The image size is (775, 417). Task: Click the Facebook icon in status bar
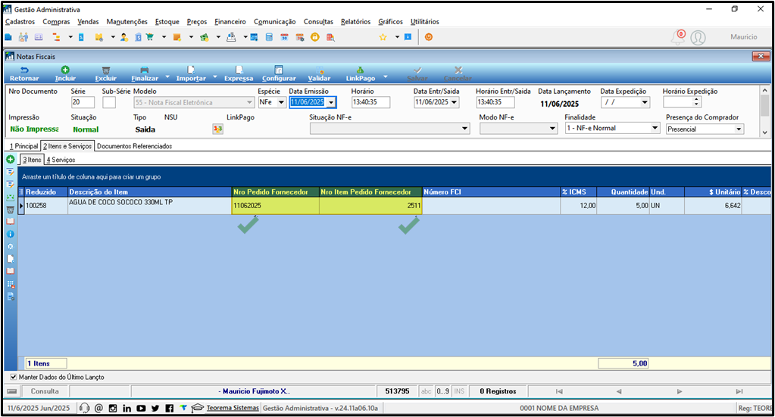[x=169, y=408]
